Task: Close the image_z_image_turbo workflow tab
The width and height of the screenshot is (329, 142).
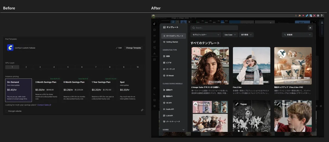Action: (191, 18)
